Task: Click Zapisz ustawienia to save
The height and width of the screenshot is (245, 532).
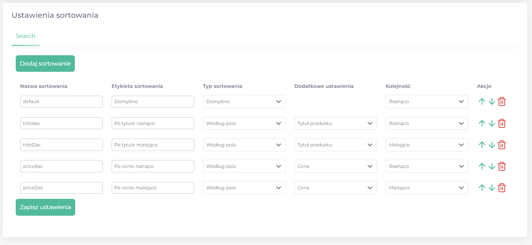Action: [45, 207]
